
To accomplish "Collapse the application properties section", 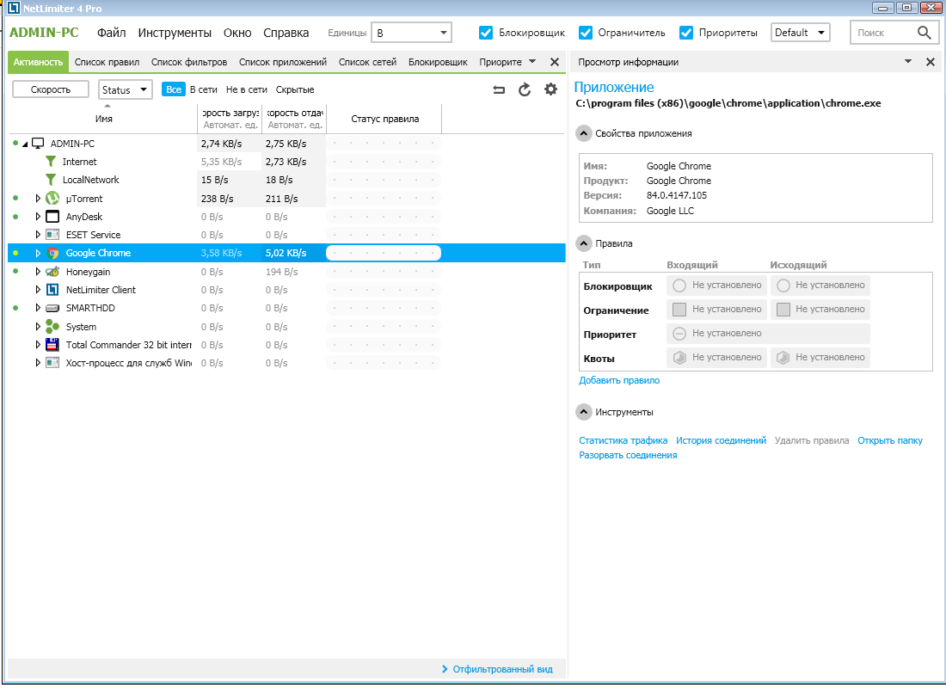I will (583, 134).
